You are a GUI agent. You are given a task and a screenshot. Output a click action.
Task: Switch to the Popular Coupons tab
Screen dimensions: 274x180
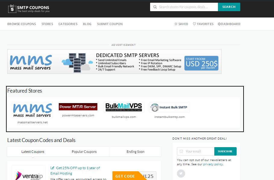(84, 152)
